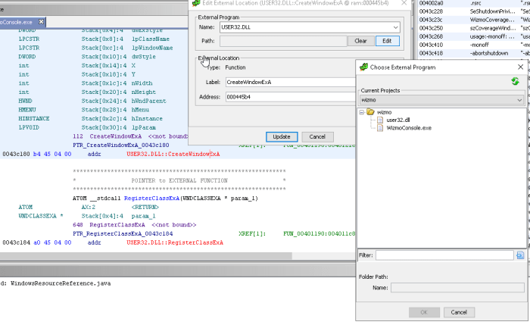Click the XREF FUN_00401190:004011c8 reference
Image resolution: width=530 pixels, height=325 pixels.
(x=319, y=233)
